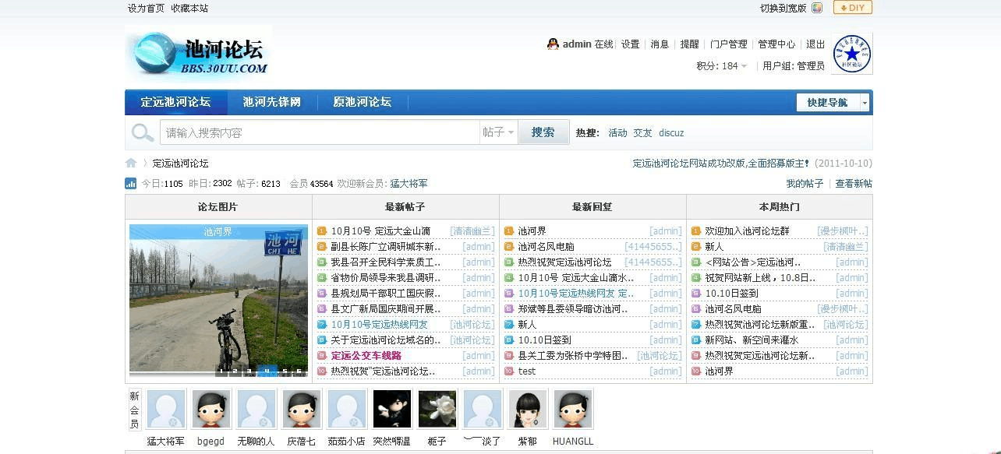Expand the 帖子 search type dropdown
The width and height of the screenshot is (1001, 454).
coord(498,132)
